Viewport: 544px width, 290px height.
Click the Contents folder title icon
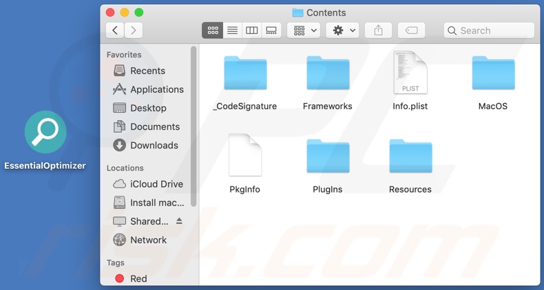tap(297, 13)
